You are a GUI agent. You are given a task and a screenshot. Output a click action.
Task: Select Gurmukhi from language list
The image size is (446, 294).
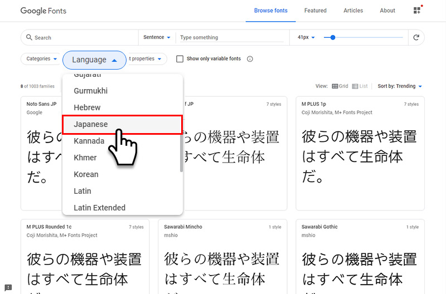click(122, 91)
